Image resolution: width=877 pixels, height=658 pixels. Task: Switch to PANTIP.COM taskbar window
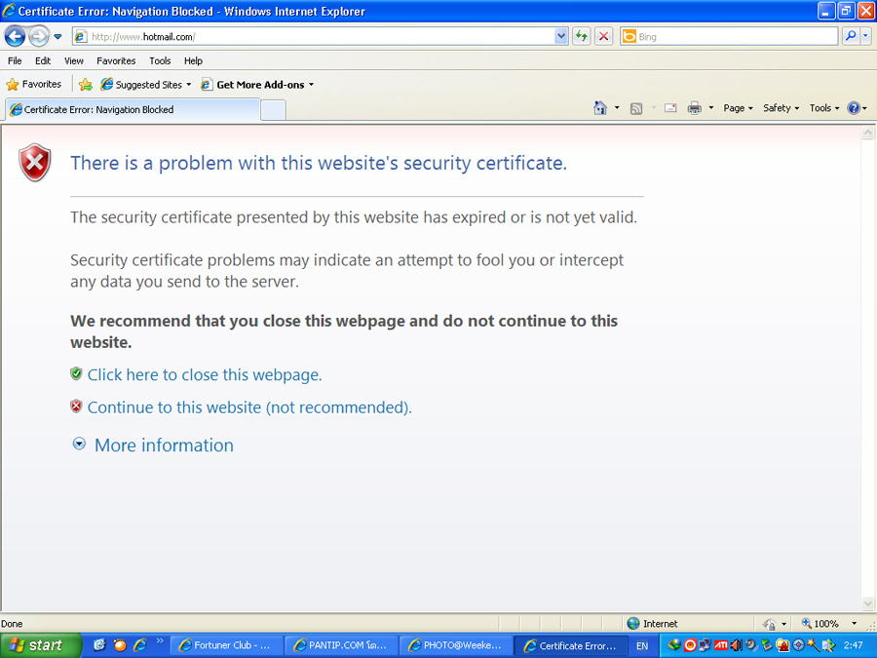341,645
